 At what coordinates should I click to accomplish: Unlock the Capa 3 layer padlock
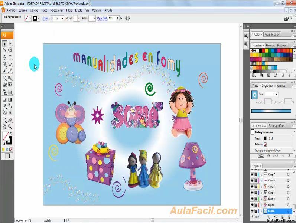click(x=256, y=199)
